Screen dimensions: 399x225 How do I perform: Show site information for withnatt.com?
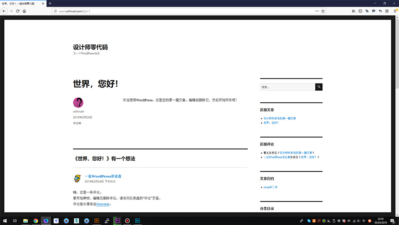pos(55,11)
